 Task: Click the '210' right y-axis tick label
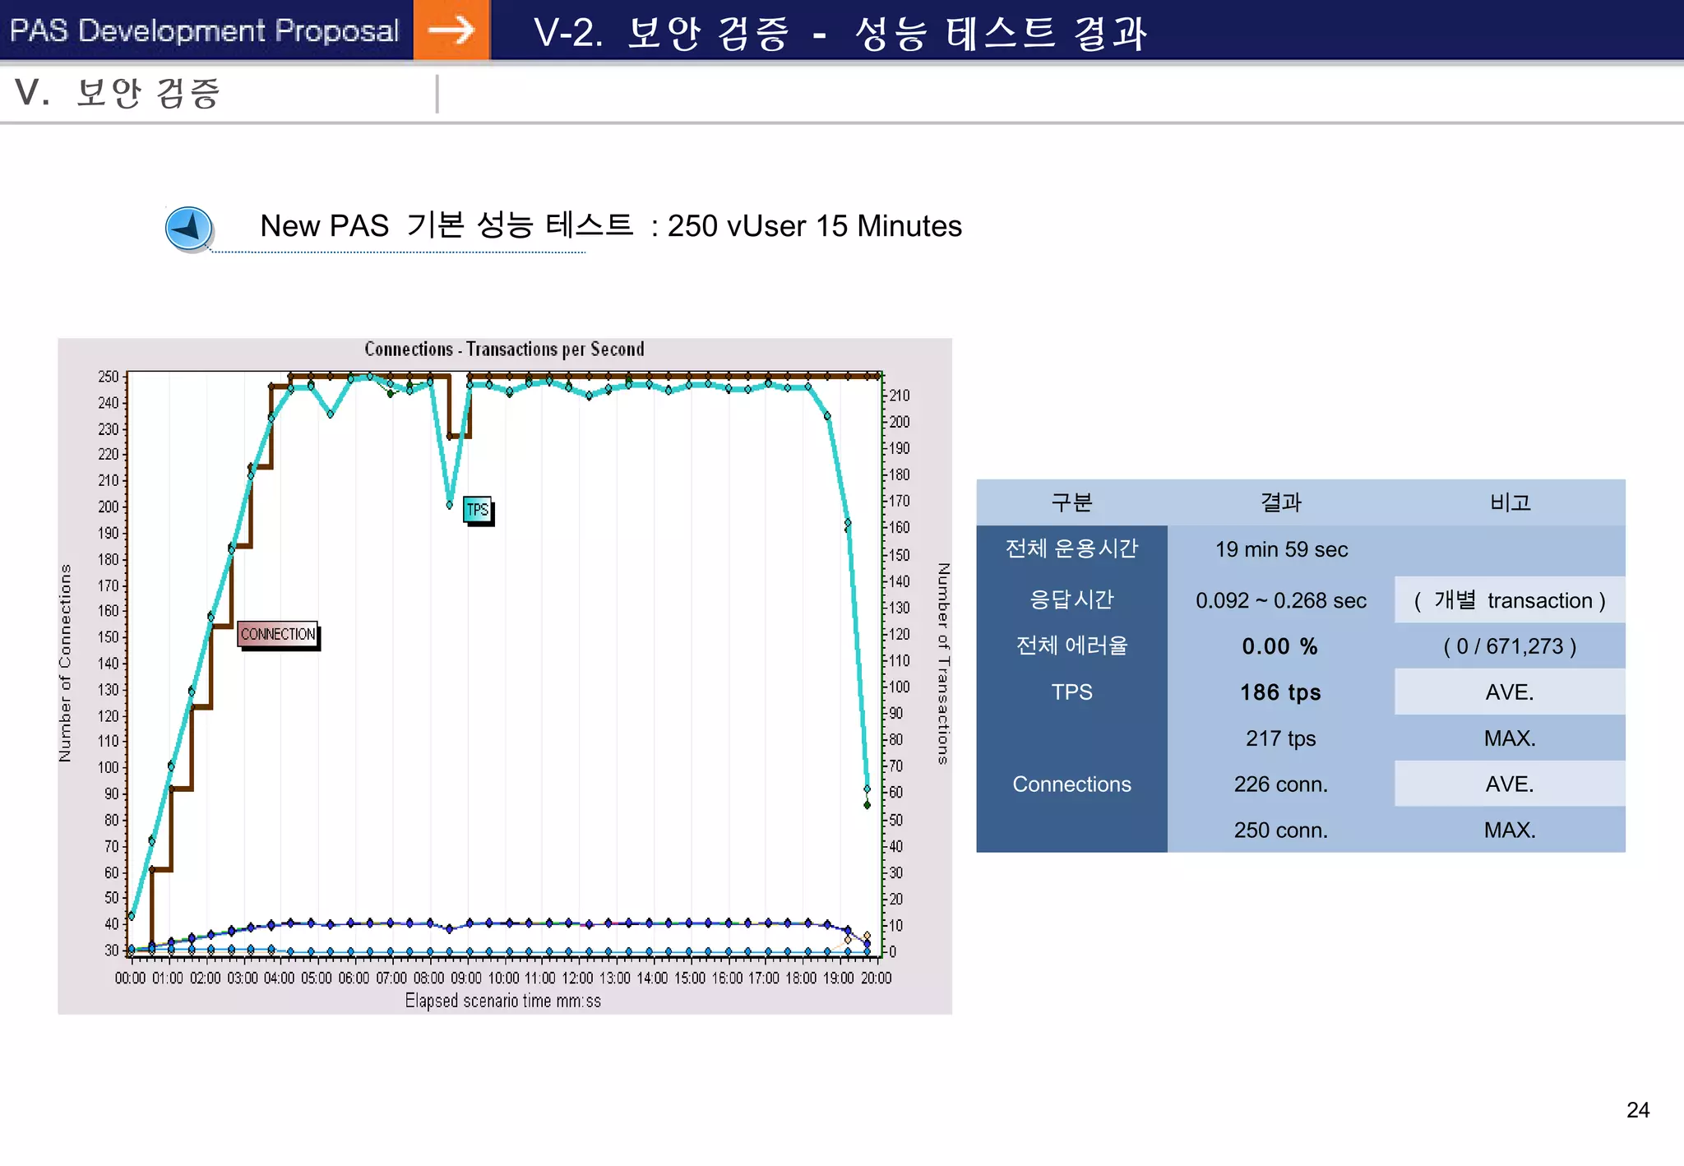pos(900,396)
